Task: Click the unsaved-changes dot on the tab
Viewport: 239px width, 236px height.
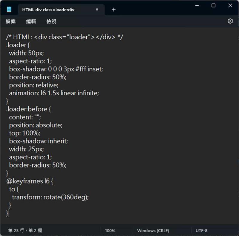Action: click(97, 10)
